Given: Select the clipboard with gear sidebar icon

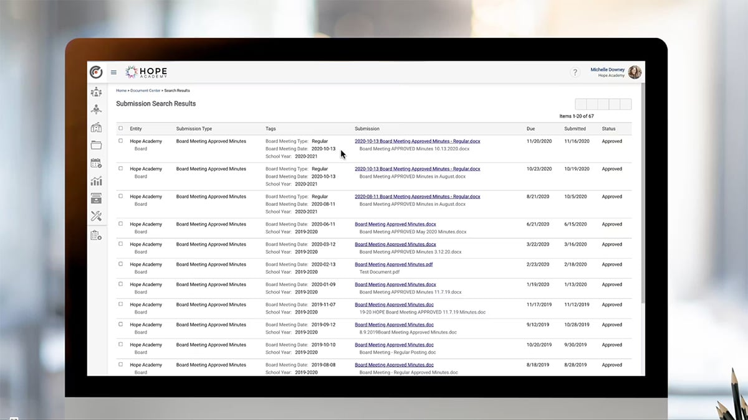Looking at the screenshot, I should coord(97,234).
